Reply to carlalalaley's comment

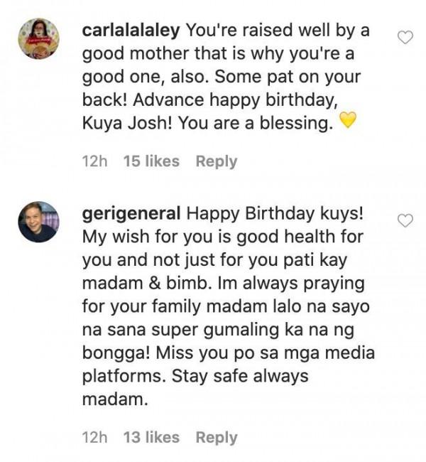(217, 161)
